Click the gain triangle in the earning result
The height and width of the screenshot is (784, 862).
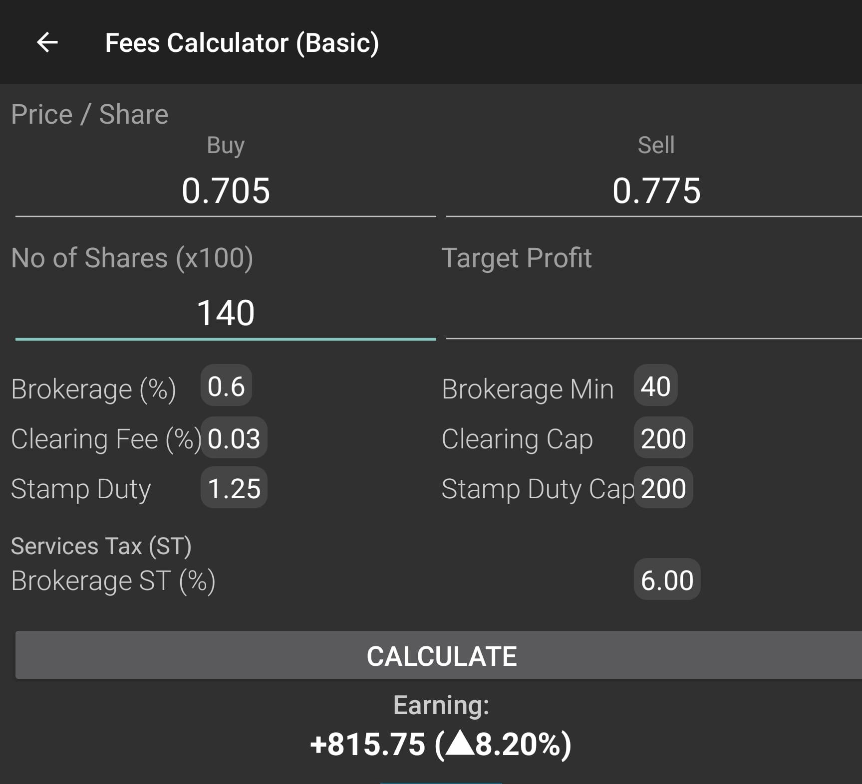pyautogui.click(x=459, y=743)
